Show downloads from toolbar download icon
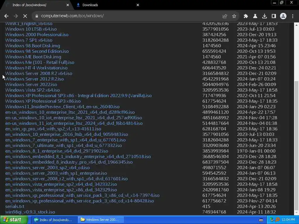Screen dimensions: 299x224 264,16
